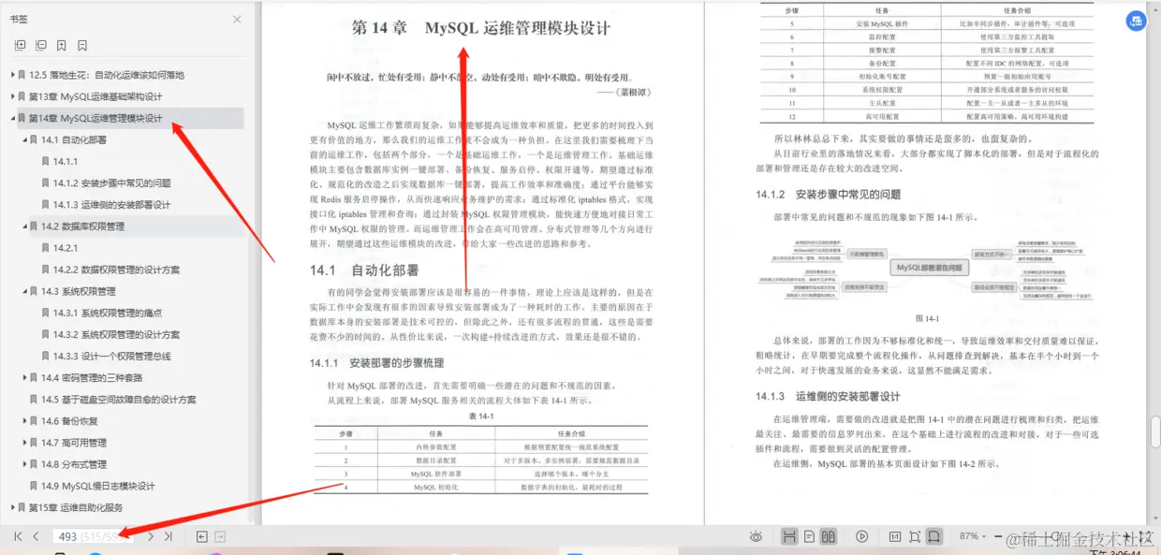This screenshot has height=555, width=1161.
Task: Go forward to next view
Action: pyautogui.click(x=220, y=536)
